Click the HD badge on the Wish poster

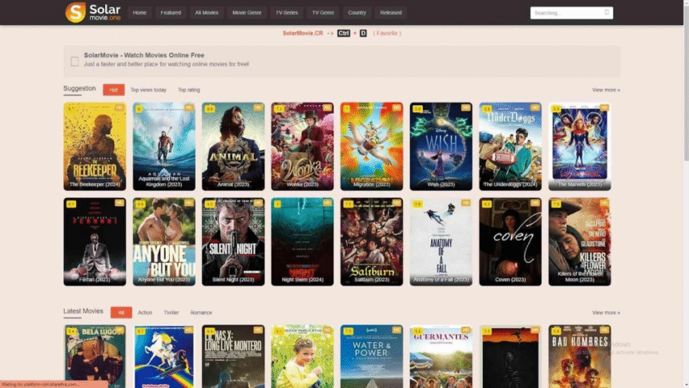(x=467, y=107)
